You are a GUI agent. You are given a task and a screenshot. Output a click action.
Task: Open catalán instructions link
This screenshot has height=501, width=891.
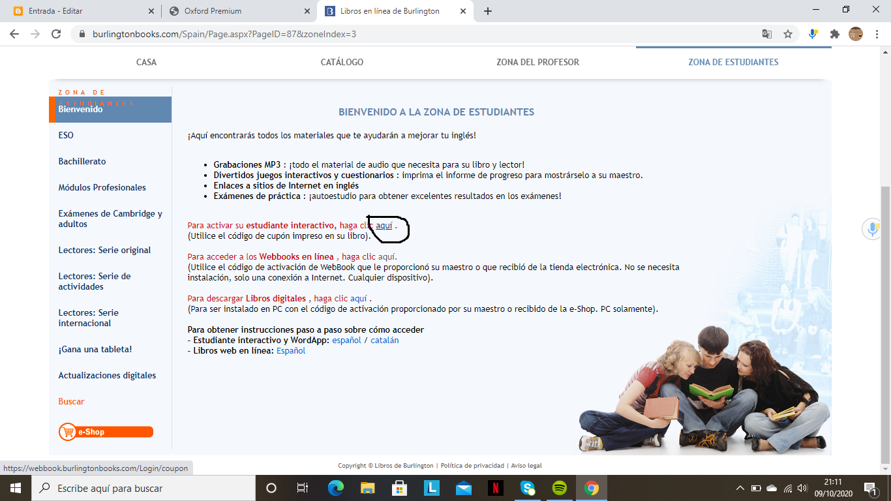point(385,340)
